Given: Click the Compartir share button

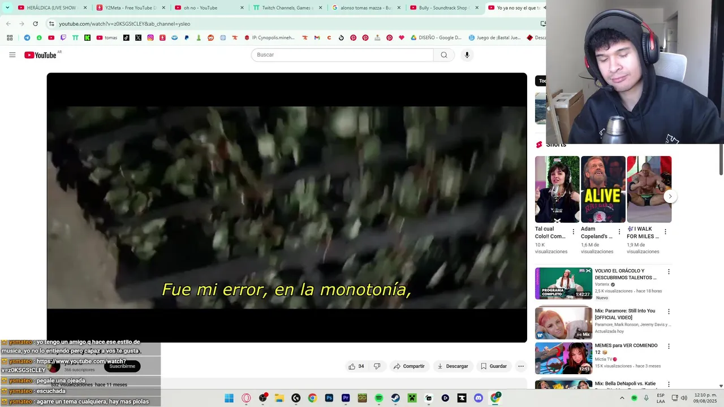Looking at the screenshot, I should pos(409,366).
